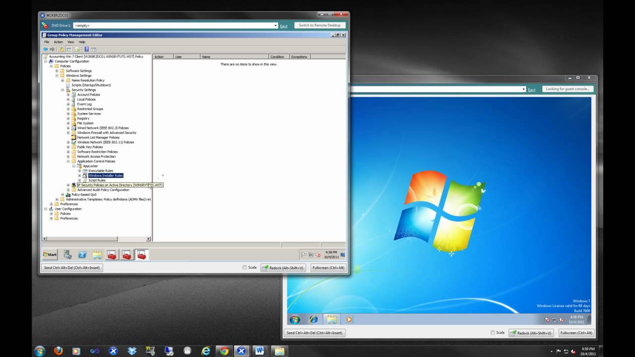This screenshot has width=635, height=357.
Task: Expand the Account Policies node
Action: [68, 95]
